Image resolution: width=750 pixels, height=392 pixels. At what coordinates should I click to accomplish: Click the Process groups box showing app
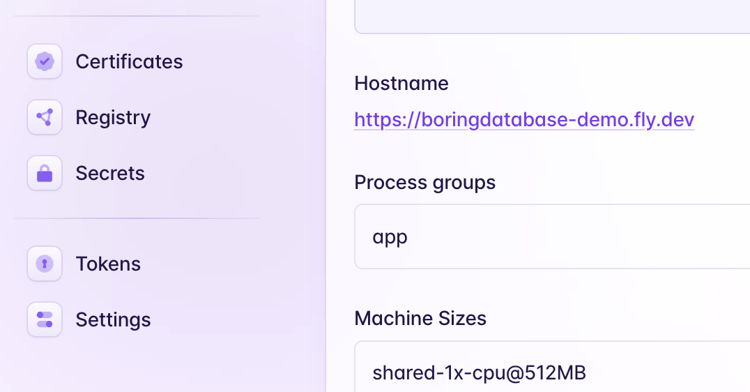pos(552,236)
